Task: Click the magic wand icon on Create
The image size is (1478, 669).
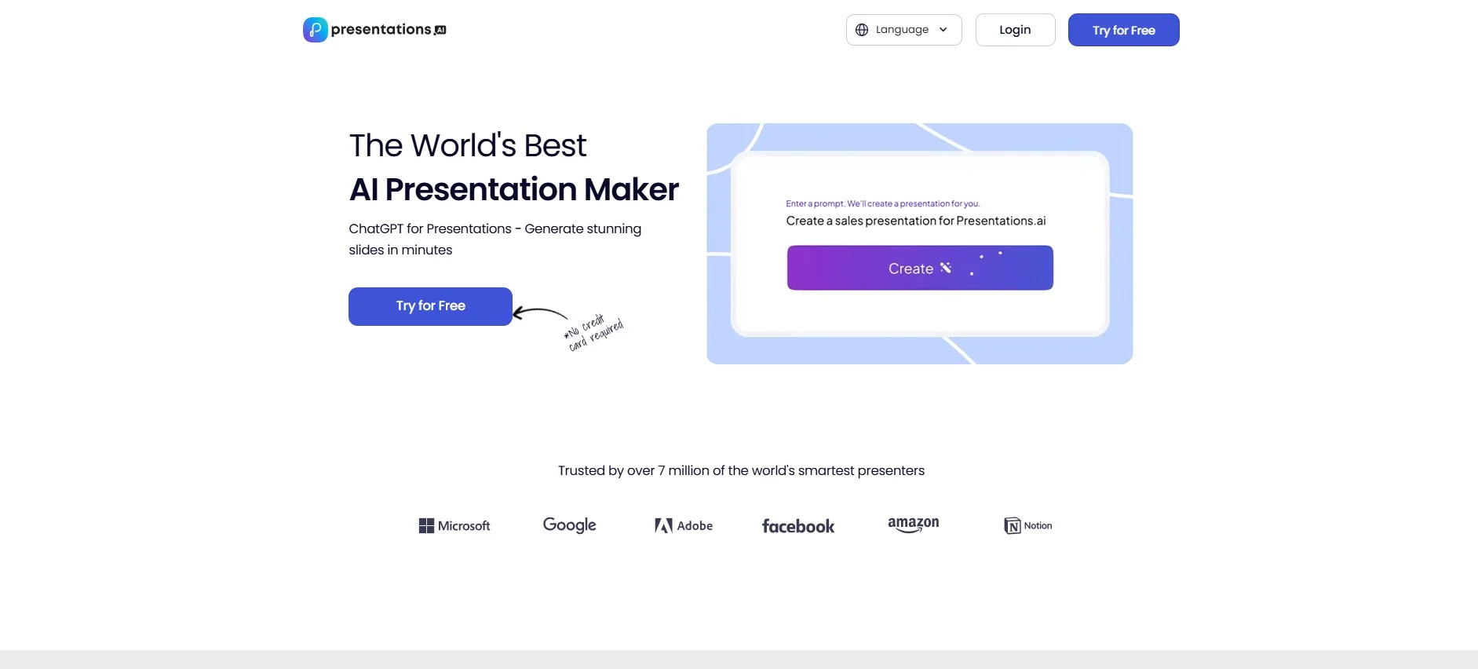Action: click(946, 268)
